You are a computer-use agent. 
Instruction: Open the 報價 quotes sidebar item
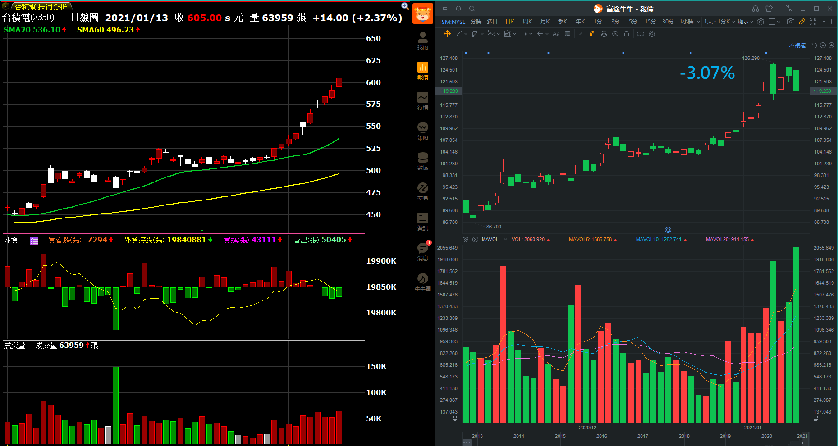(422, 71)
